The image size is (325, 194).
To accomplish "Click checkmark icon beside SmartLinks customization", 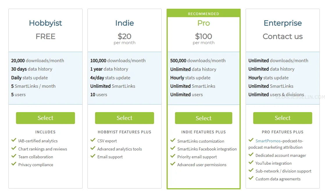I will 173,140.
